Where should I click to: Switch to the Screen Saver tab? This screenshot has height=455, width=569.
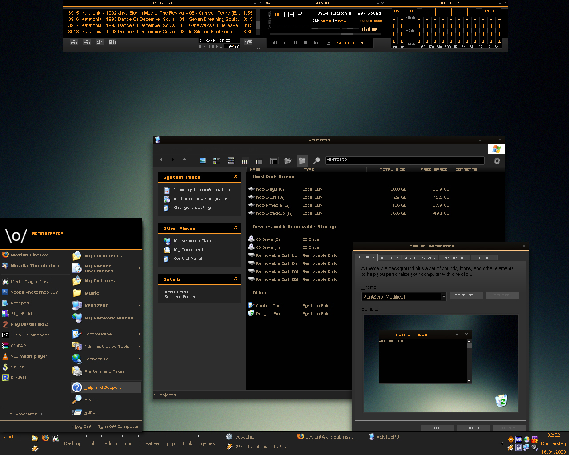click(419, 258)
